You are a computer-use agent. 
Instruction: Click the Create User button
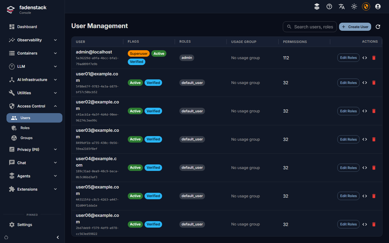355,27
